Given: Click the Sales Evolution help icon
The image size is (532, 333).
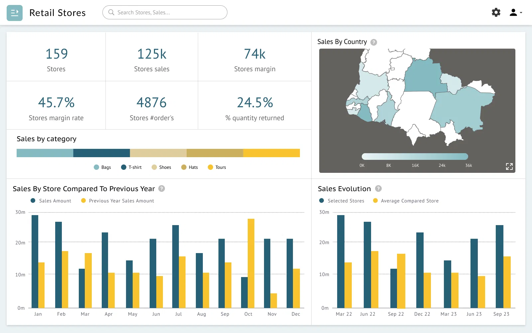Looking at the screenshot, I should (378, 188).
